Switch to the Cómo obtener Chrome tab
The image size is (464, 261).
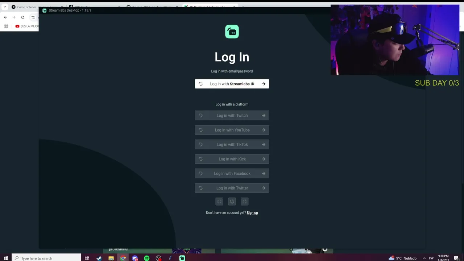36,7
